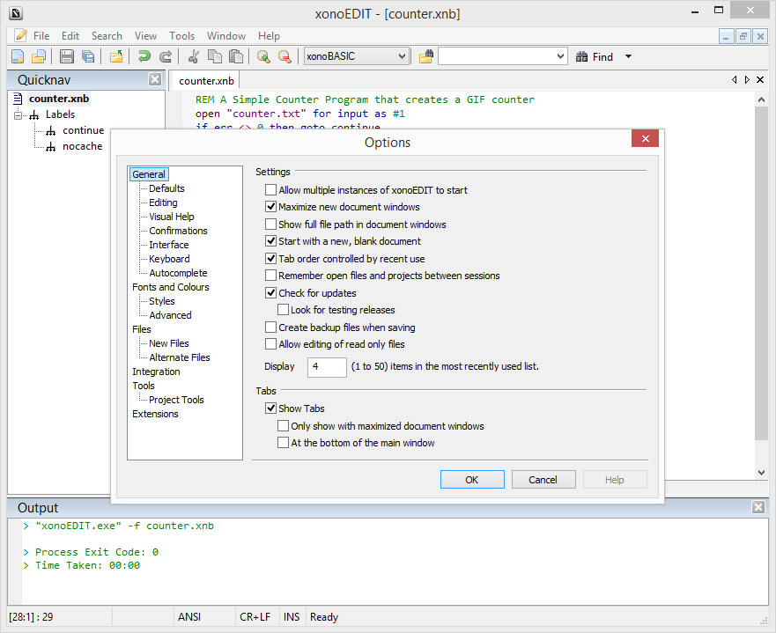
Task: Enable Remember open files and projects between sessions
Action: click(270, 275)
